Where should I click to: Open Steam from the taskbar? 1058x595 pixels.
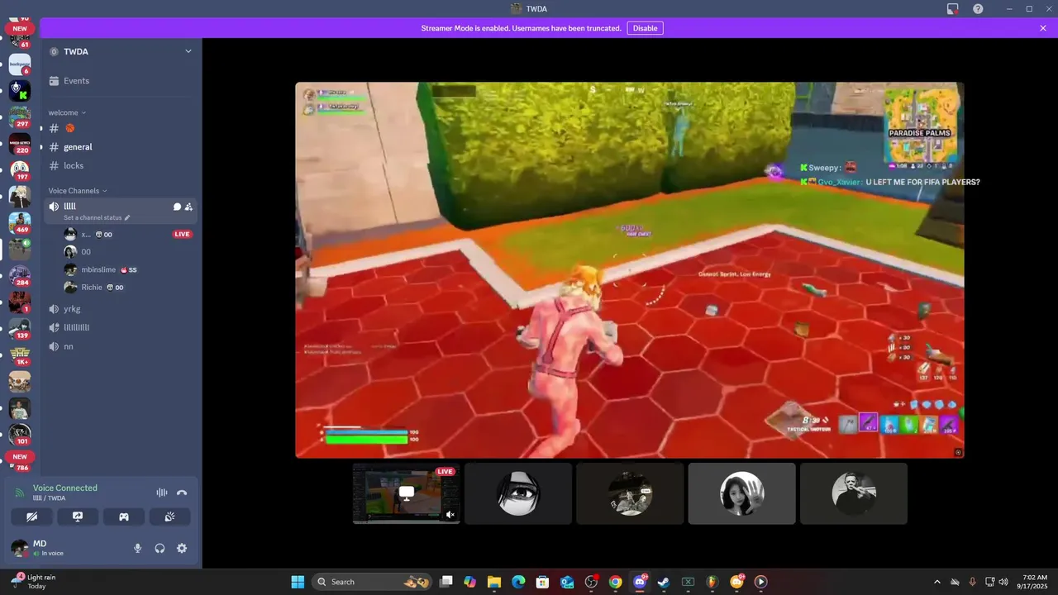663,582
